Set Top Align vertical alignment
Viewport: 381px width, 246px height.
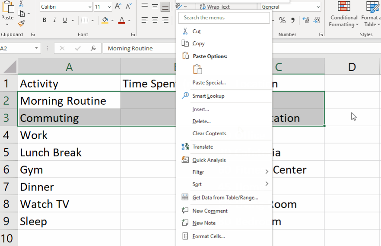click(145, 5)
